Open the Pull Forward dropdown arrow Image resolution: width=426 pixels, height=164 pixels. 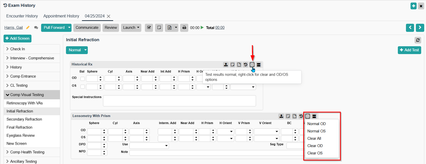[69, 28]
